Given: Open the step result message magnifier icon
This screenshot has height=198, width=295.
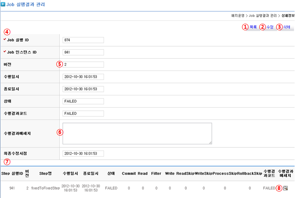Looking at the screenshot, I should (285, 188).
